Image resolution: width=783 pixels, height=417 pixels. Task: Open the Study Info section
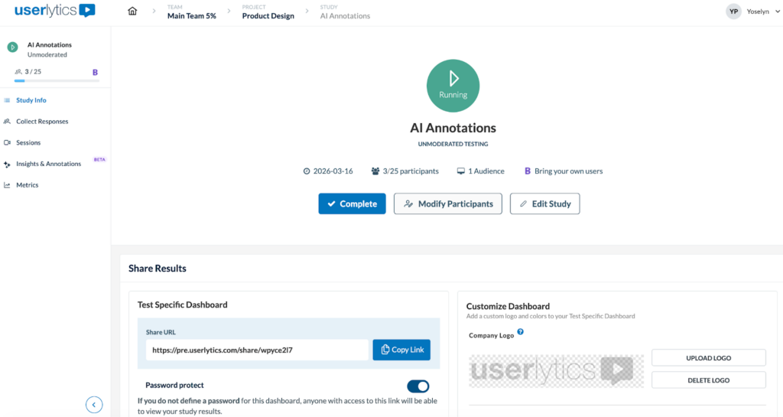tap(31, 100)
